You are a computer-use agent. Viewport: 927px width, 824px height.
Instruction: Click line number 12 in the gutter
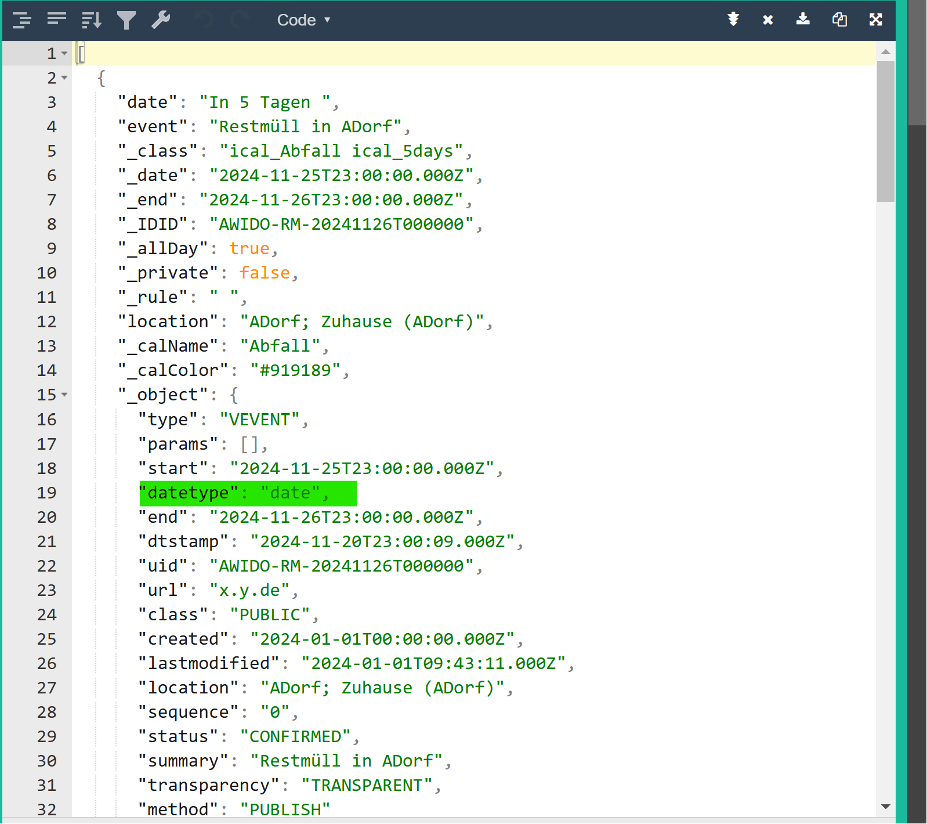[46, 321]
